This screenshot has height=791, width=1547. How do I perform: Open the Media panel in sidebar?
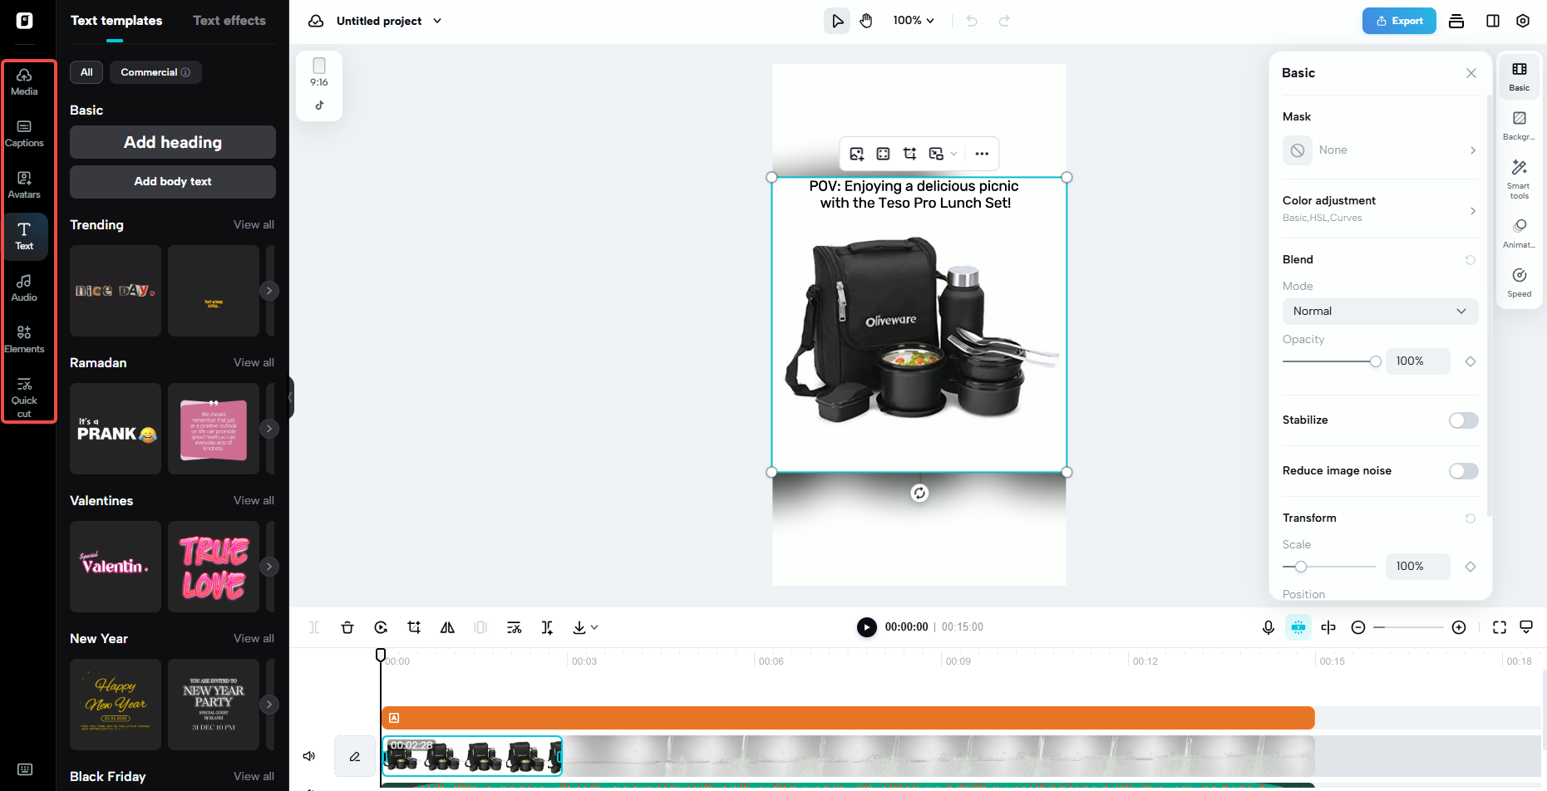24,82
